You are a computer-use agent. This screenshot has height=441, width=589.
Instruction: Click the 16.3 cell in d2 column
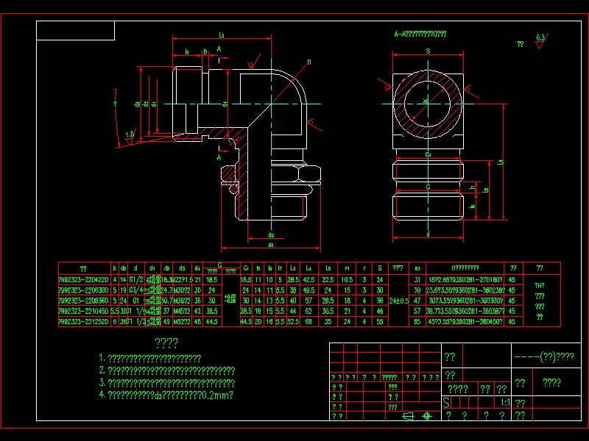pos(166,280)
